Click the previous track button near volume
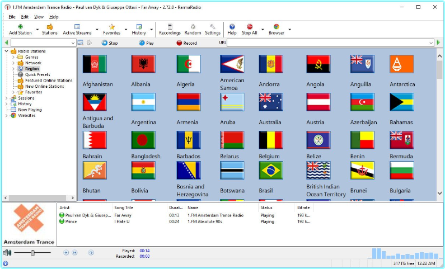This screenshot has height=269, width=445. click(x=66, y=253)
